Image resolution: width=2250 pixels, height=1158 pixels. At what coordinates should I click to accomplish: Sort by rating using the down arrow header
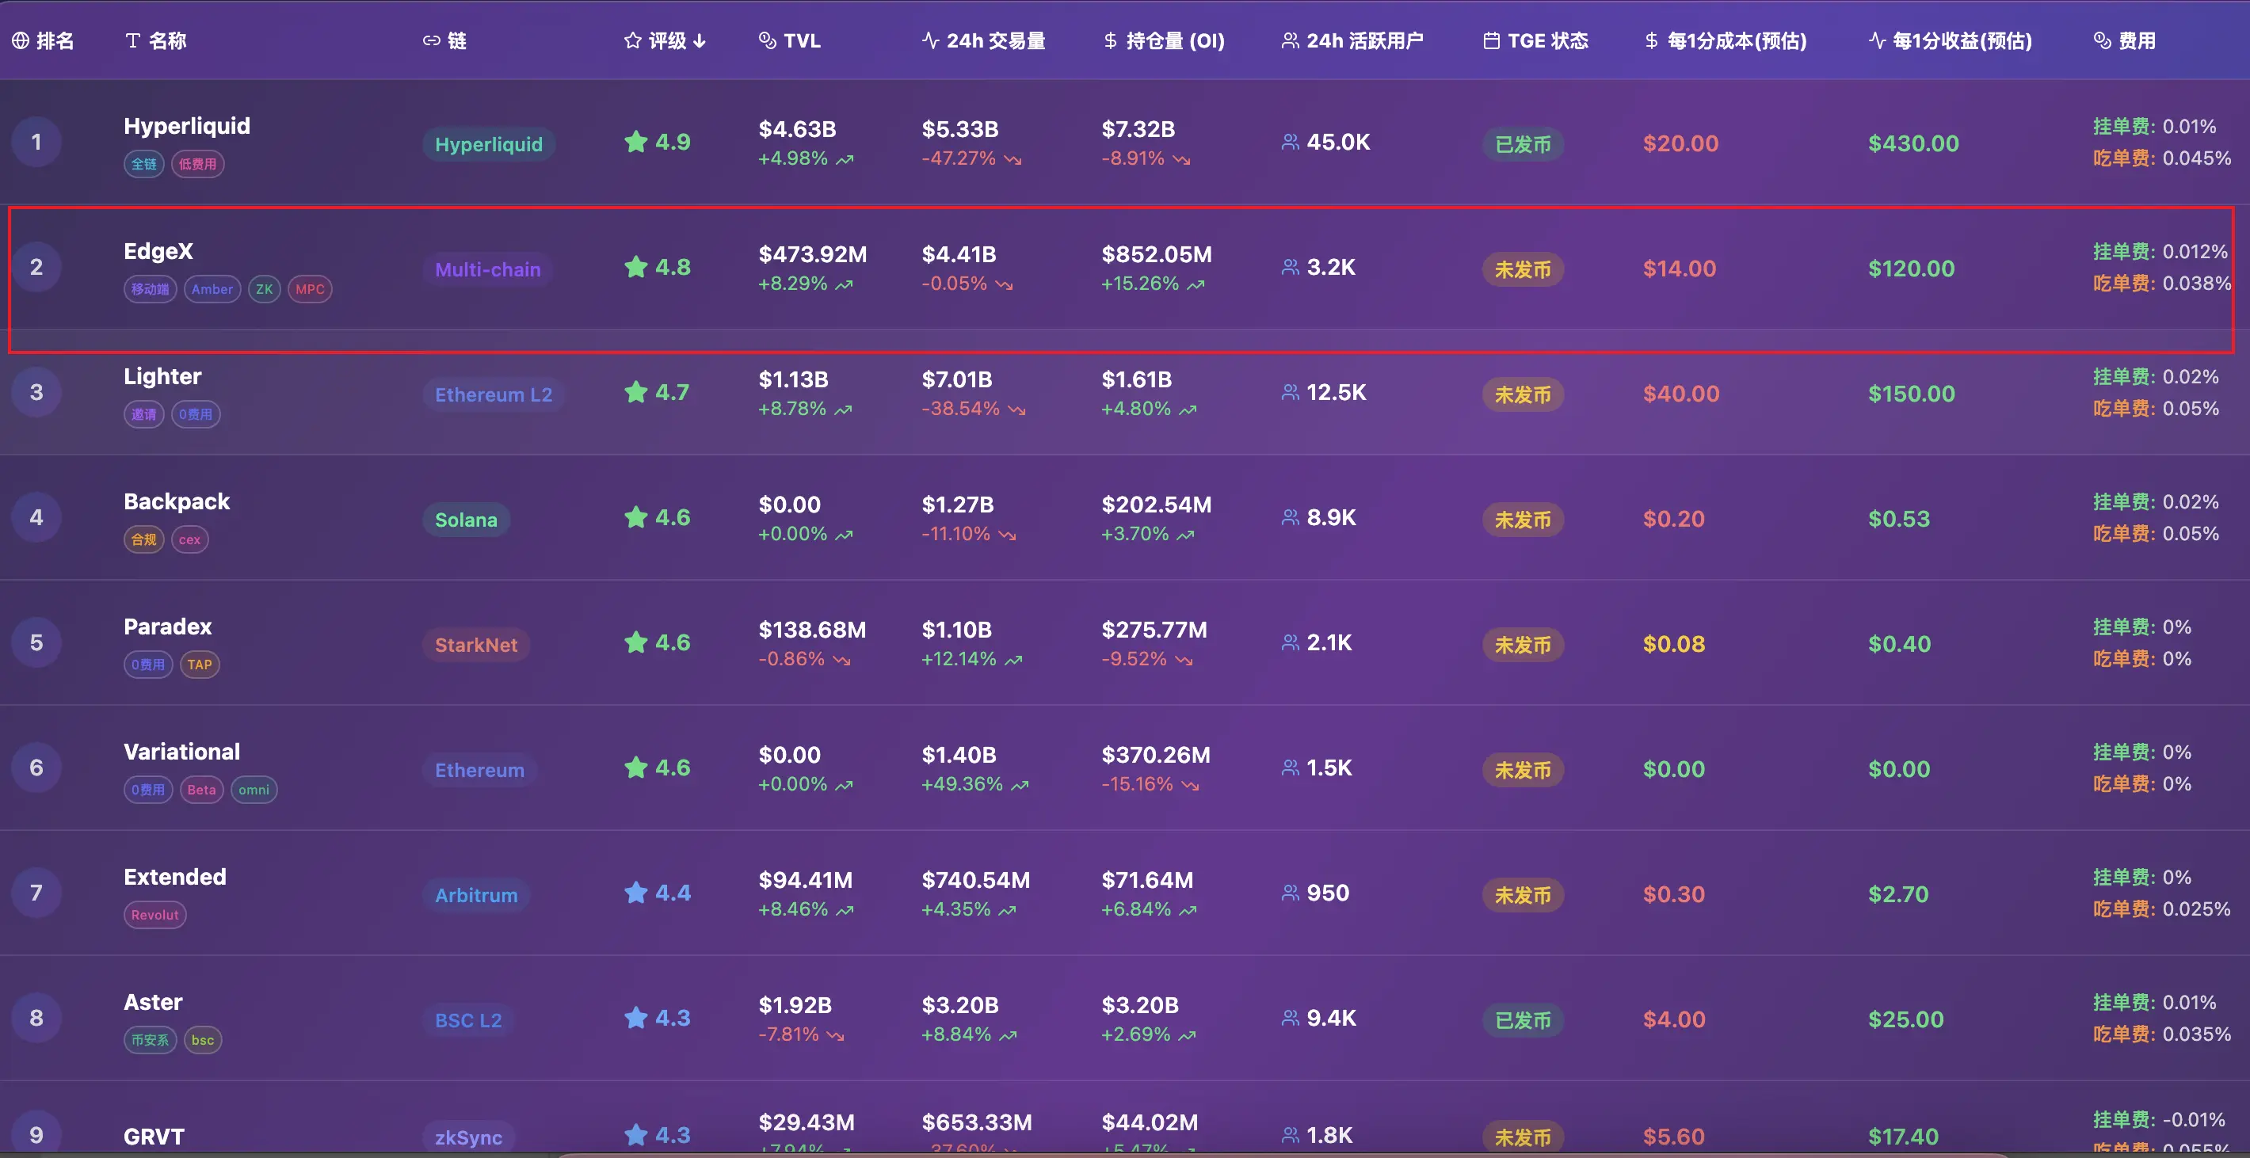coord(700,41)
